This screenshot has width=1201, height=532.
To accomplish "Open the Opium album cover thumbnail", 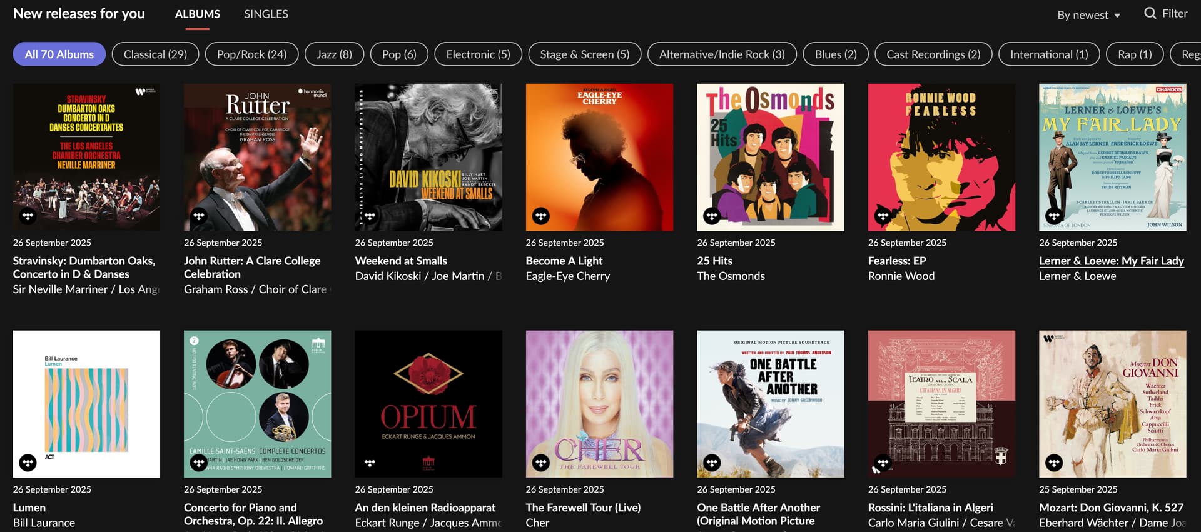I will click(428, 404).
